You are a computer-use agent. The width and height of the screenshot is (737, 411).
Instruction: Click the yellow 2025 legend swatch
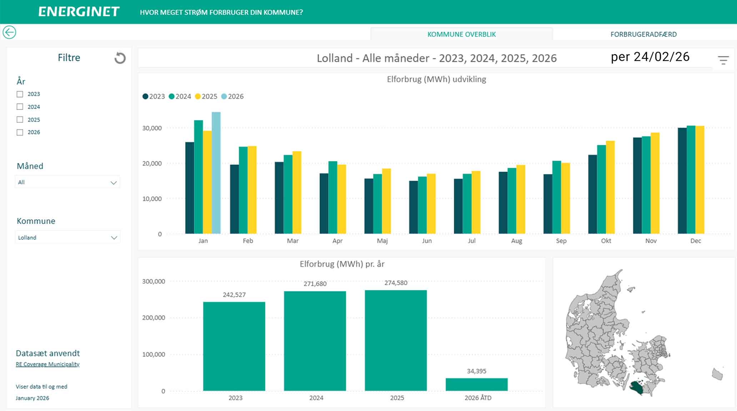pyautogui.click(x=197, y=96)
